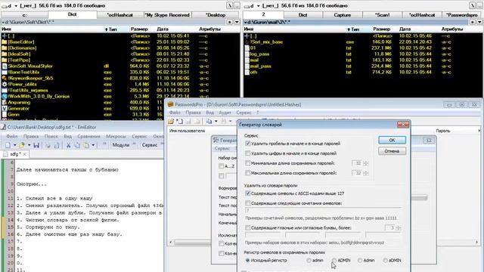Click the PasswordsPro horizontal scrollbar left arrow
This screenshot has height=272, width=484.
click(171, 243)
